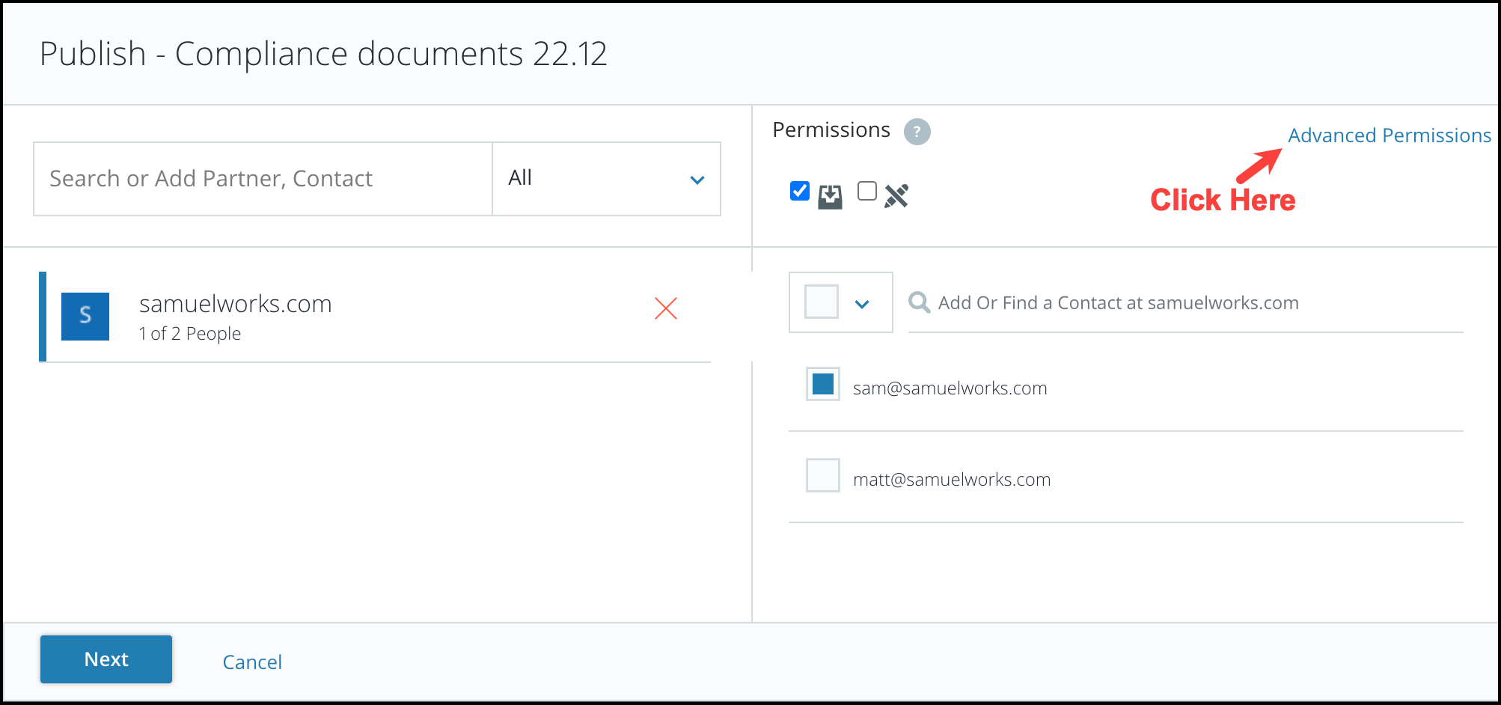Open the All filter dropdown

pos(607,179)
